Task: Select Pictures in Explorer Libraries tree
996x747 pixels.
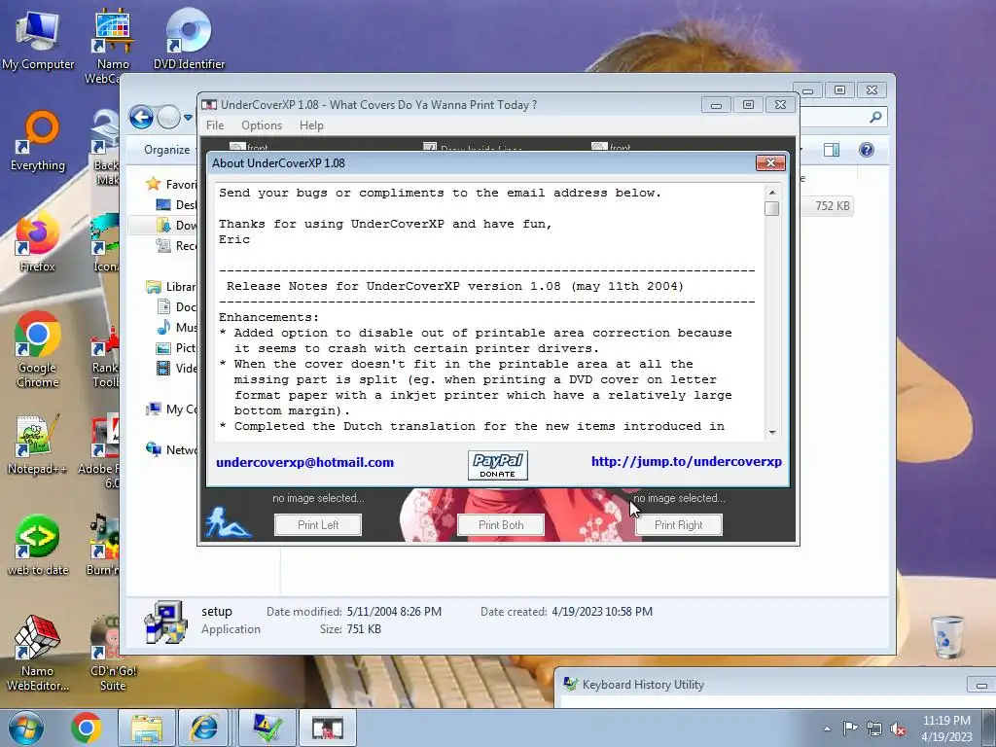Action: pyautogui.click(x=177, y=347)
